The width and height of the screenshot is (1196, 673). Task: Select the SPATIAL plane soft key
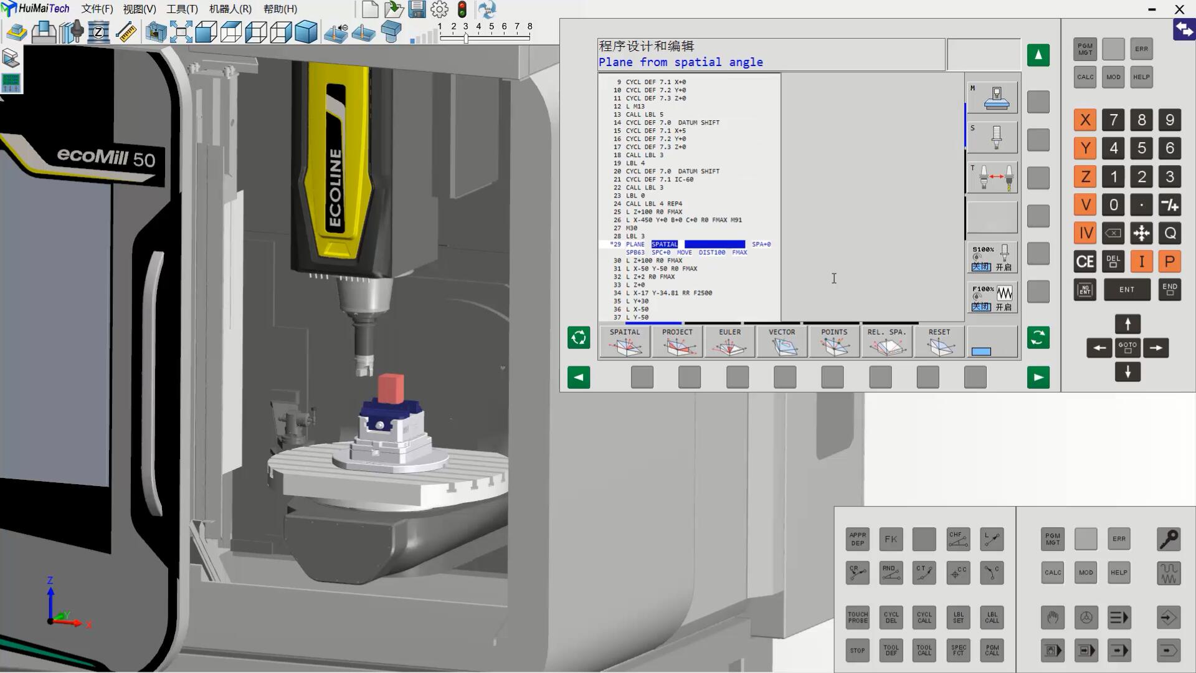pos(625,341)
